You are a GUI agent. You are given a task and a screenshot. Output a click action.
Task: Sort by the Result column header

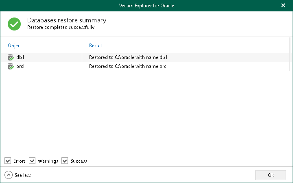96,46
